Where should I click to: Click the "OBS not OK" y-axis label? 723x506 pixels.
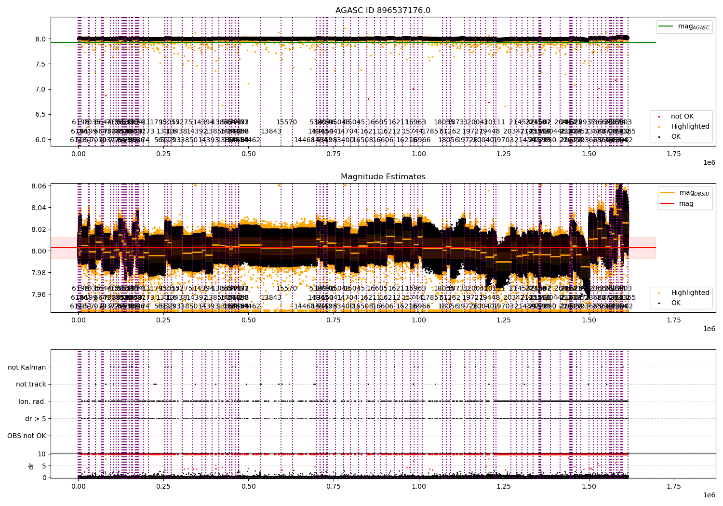[x=27, y=436]
